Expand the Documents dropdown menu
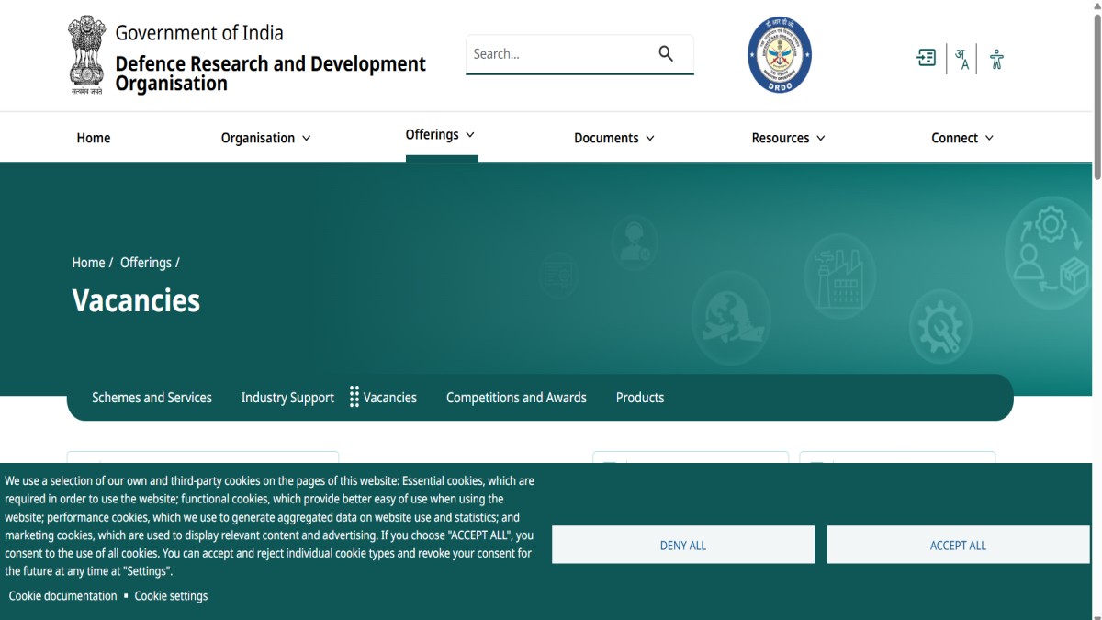This screenshot has width=1102, height=620. 613,138
